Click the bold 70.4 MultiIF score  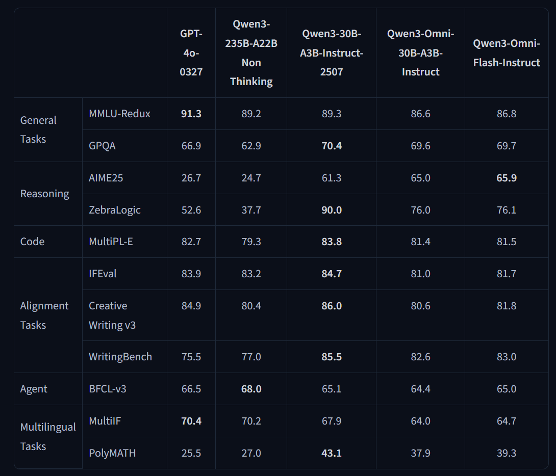[191, 421]
